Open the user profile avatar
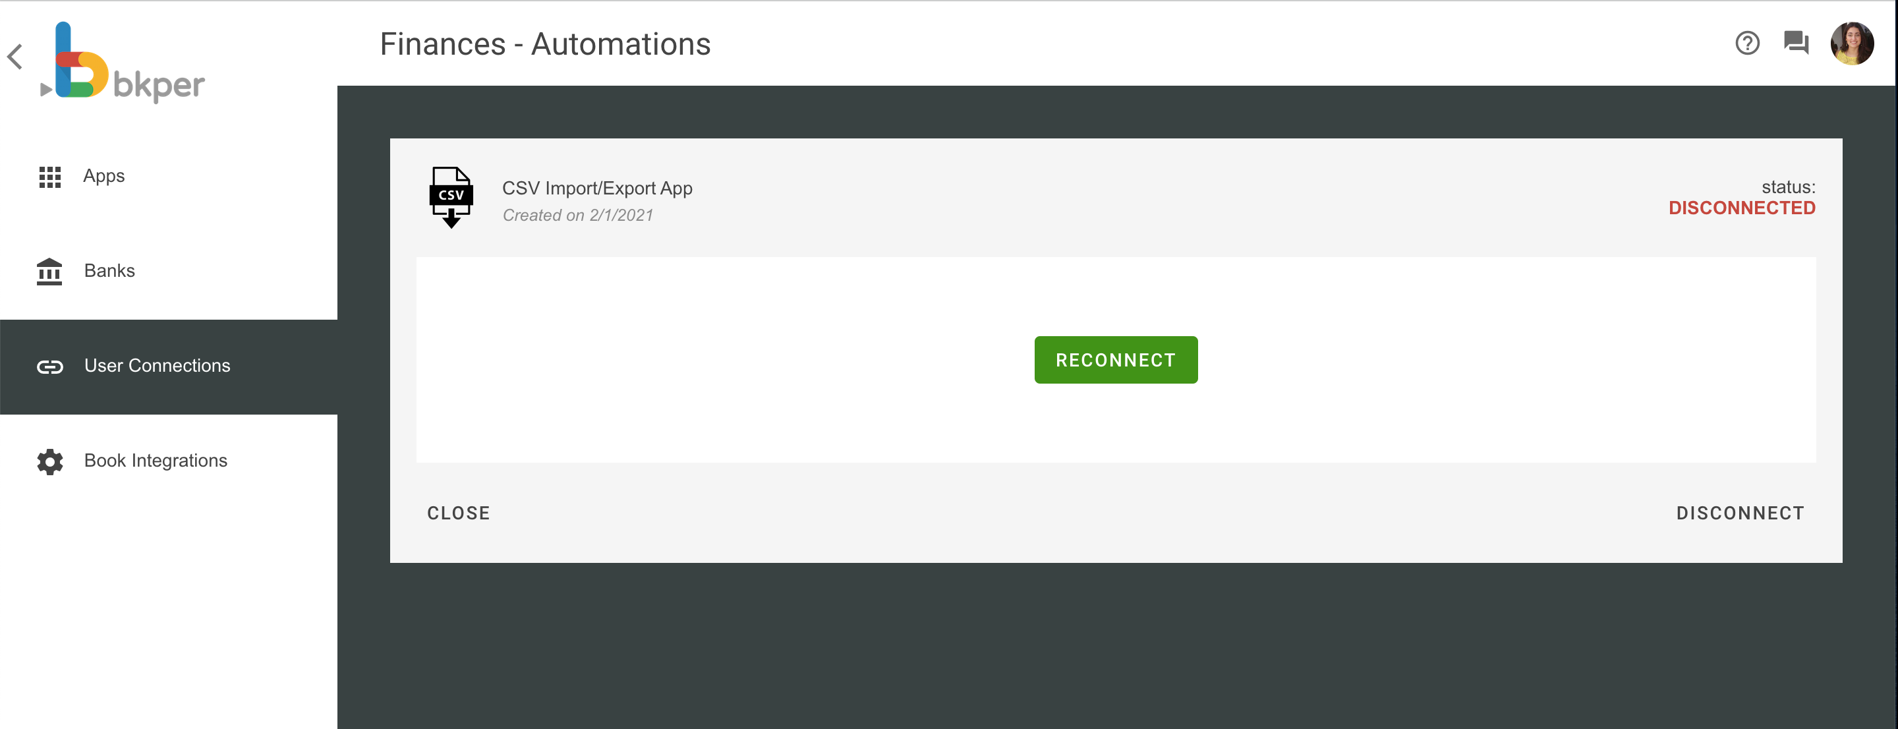 [1853, 44]
